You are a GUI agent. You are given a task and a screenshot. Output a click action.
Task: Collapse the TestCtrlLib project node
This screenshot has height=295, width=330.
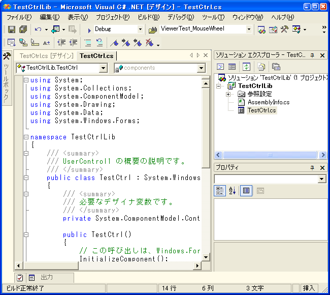pos(219,86)
